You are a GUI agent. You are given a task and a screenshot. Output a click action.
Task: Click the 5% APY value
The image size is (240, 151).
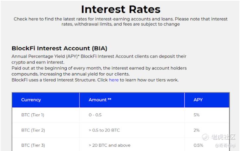point(197,115)
